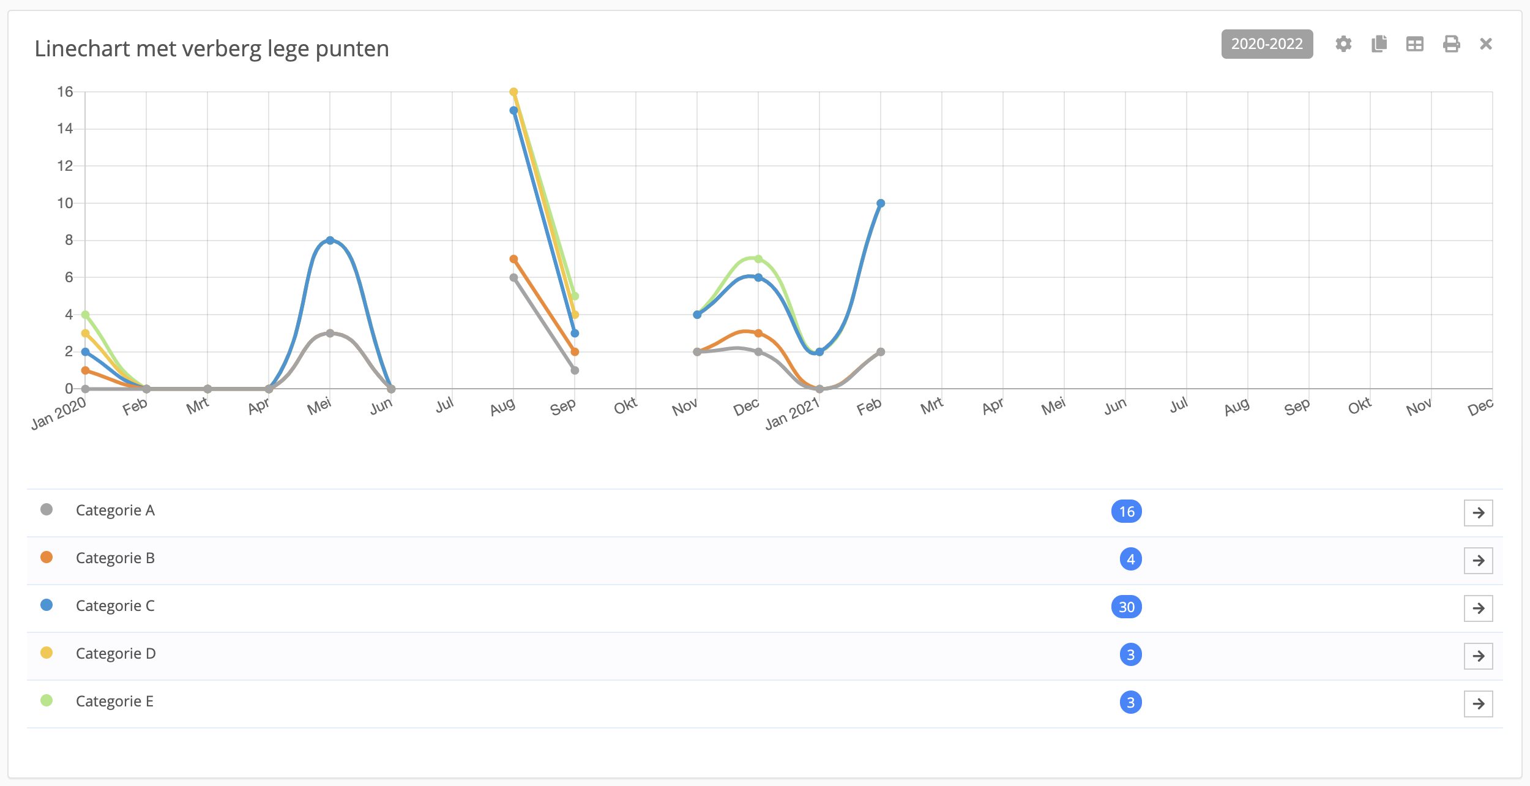Open Categorie E details arrow
The width and height of the screenshot is (1530, 786).
click(x=1478, y=704)
